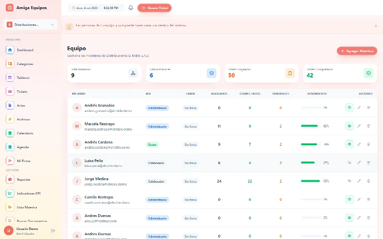Edit Andrés Cardona with pencil icon

(359, 144)
